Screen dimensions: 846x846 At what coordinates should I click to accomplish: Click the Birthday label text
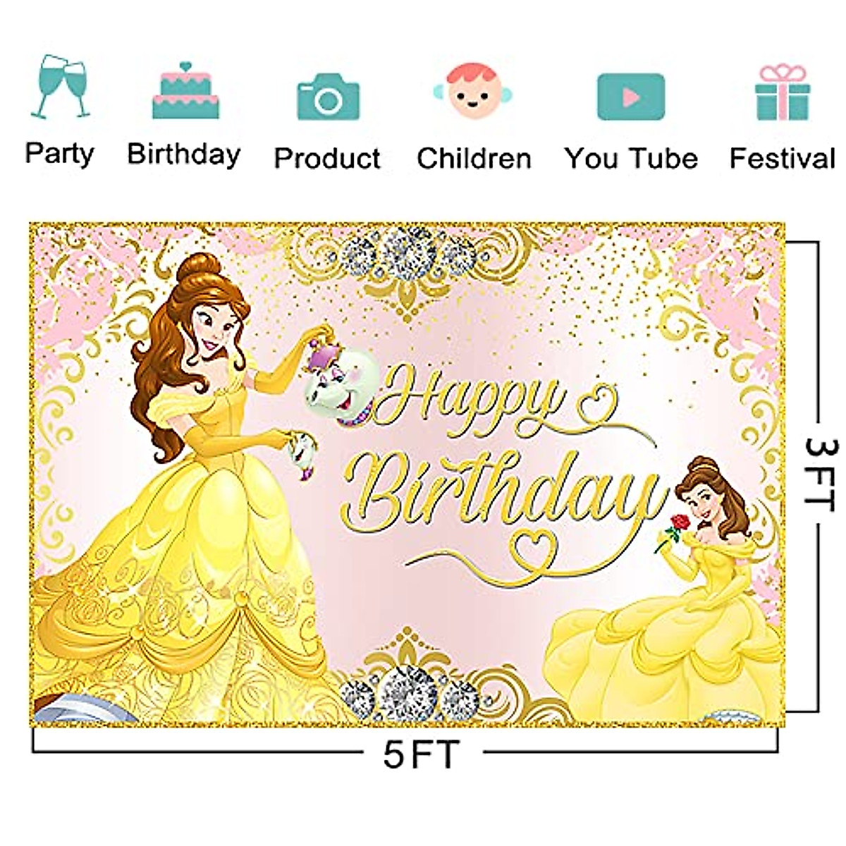(184, 154)
